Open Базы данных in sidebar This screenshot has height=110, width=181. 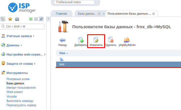15,83
